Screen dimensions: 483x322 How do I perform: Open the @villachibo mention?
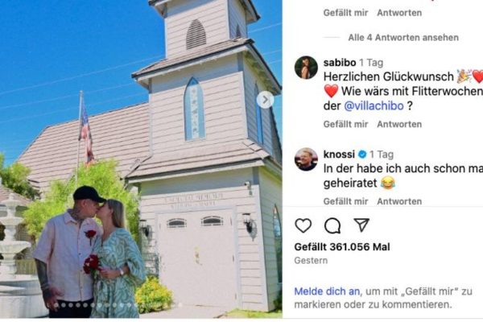(x=374, y=105)
